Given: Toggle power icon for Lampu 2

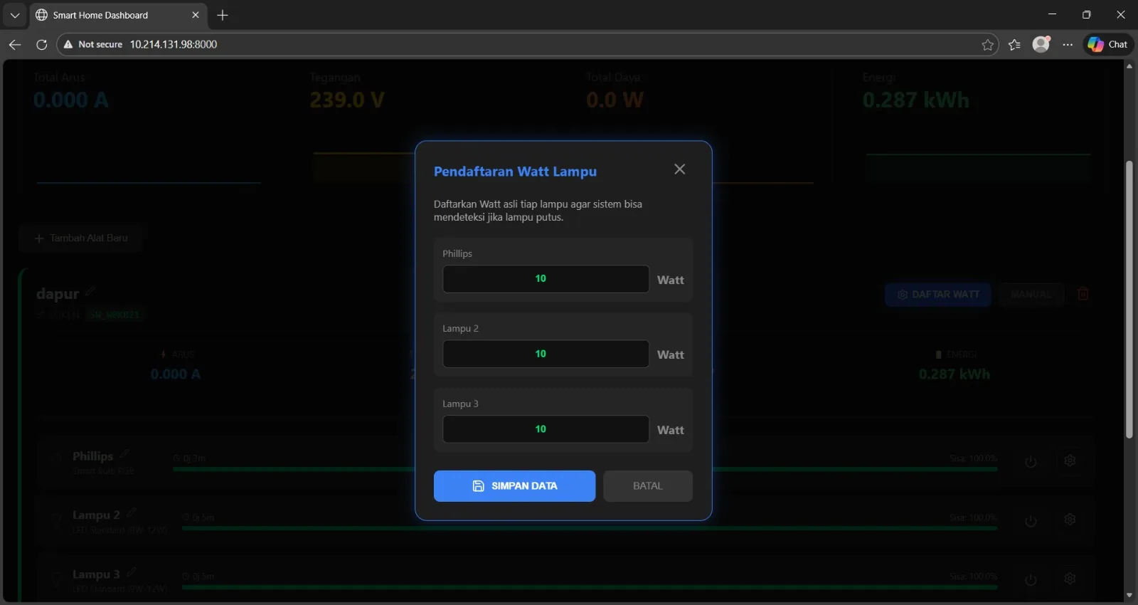Looking at the screenshot, I should tap(1031, 521).
